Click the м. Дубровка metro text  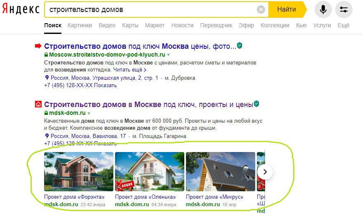[180, 78]
